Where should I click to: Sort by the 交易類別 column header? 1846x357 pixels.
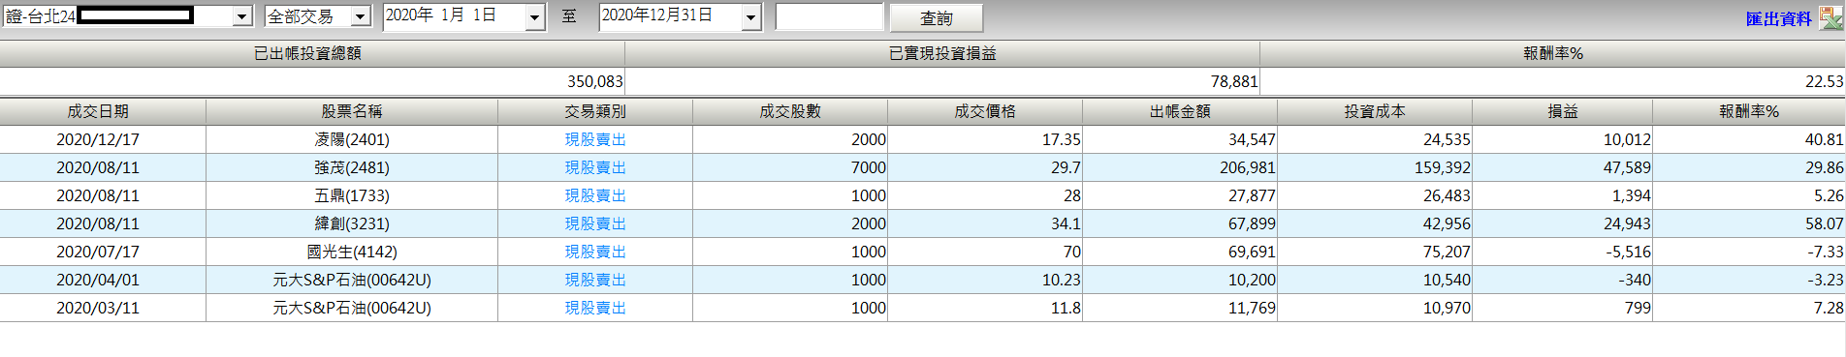[x=595, y=111]
